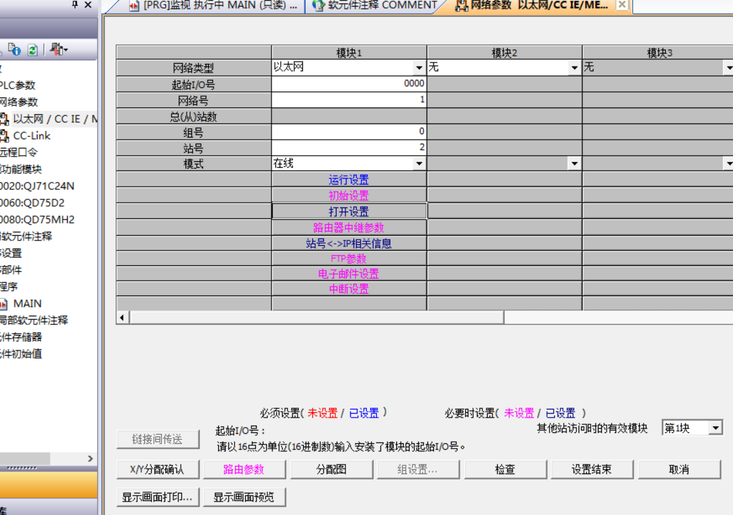This screenshot has width=733, height=515.
Task: Click the Ethernet / CC IE network icon in tree
Action: [4, 119]
